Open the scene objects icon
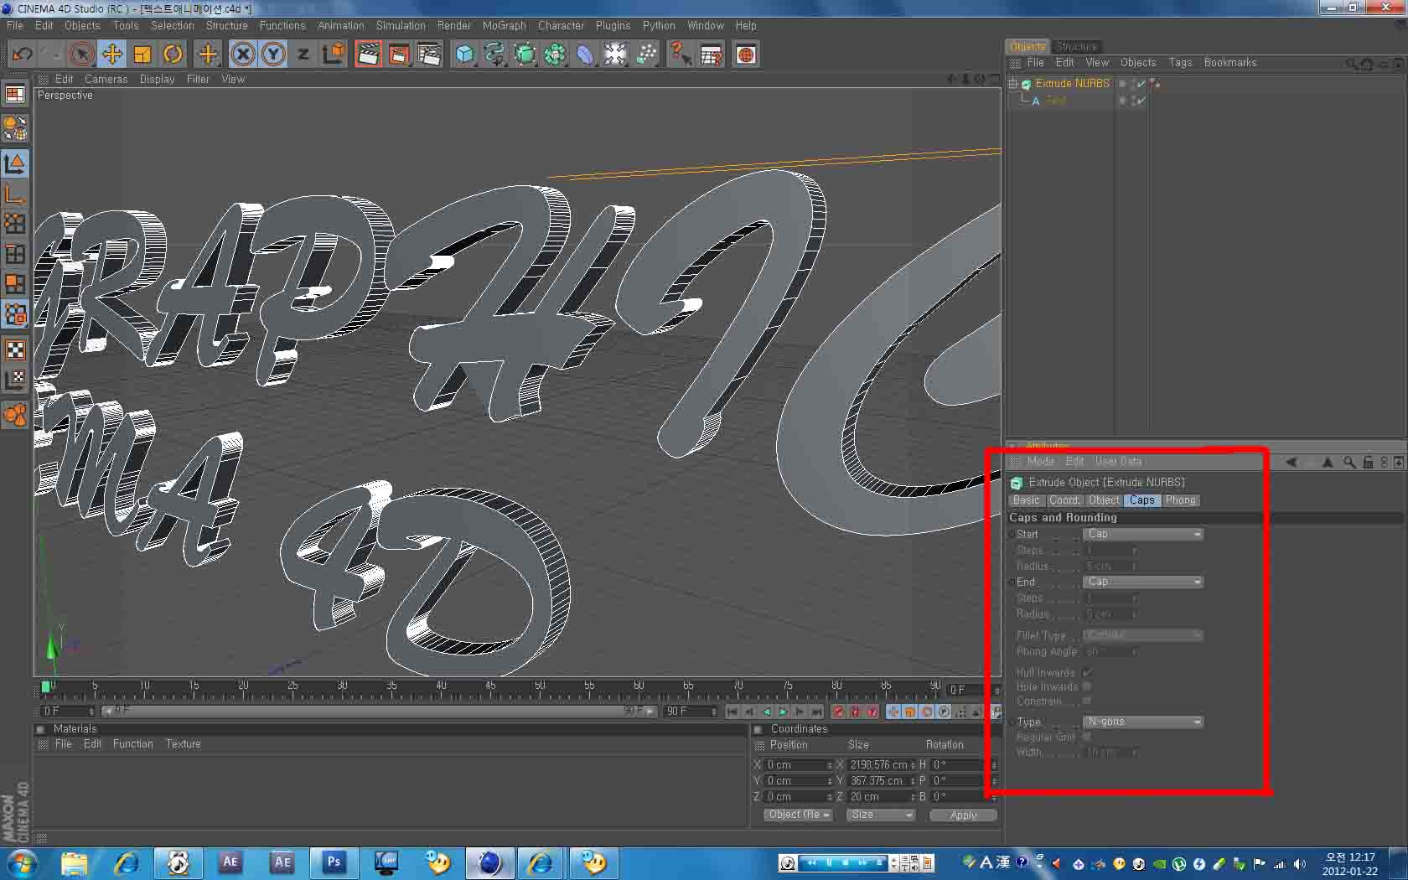 click(615, 54)
